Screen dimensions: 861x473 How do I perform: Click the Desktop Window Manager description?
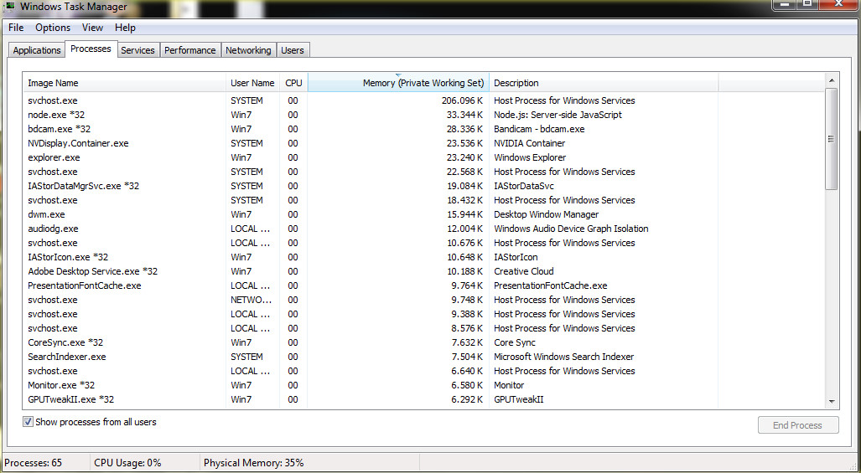click(547, 214)
